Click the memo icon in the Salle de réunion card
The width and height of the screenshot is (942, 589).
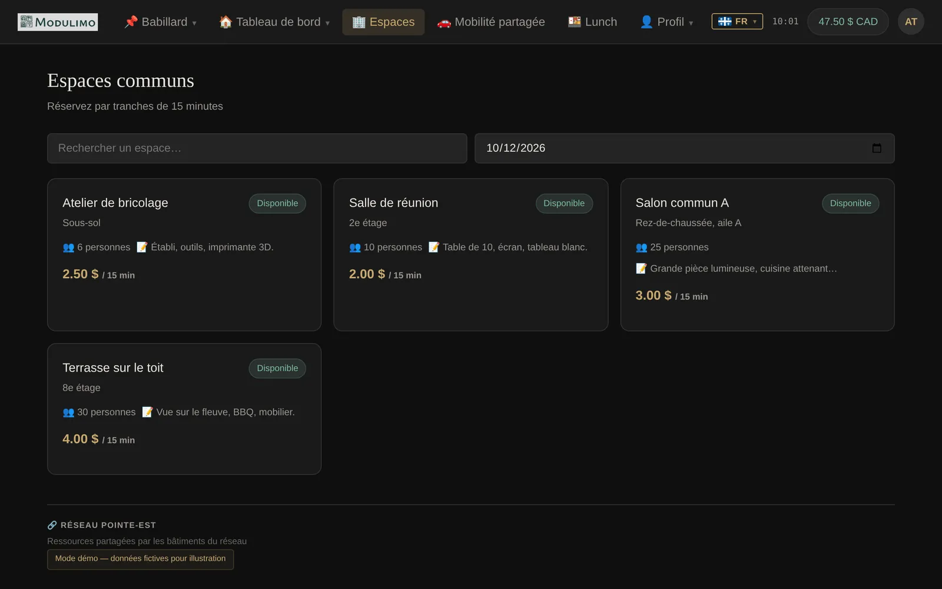[434, 247]
